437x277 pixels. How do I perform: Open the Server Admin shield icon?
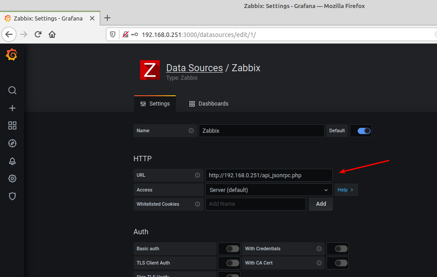(x=12, y=196)
